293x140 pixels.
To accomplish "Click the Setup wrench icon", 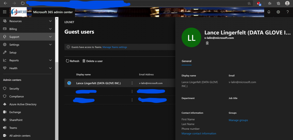I will [x=5, y=53].
